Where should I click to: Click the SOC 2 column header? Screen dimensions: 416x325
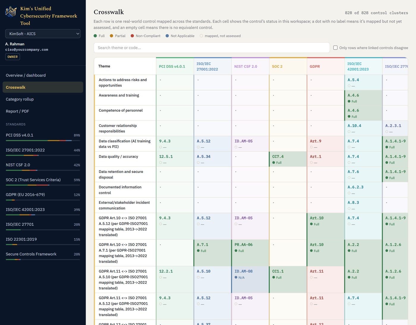tap(288, 66)
